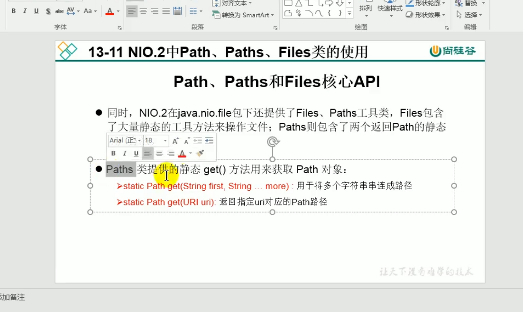The width and height of the screenshot is (523, 312).
Task: Toggle Bold in the mini toolbar
Action: (x=113, y=153)
